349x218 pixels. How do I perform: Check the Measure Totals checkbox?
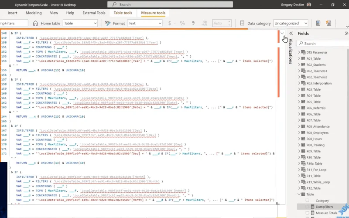coord(308,213)
